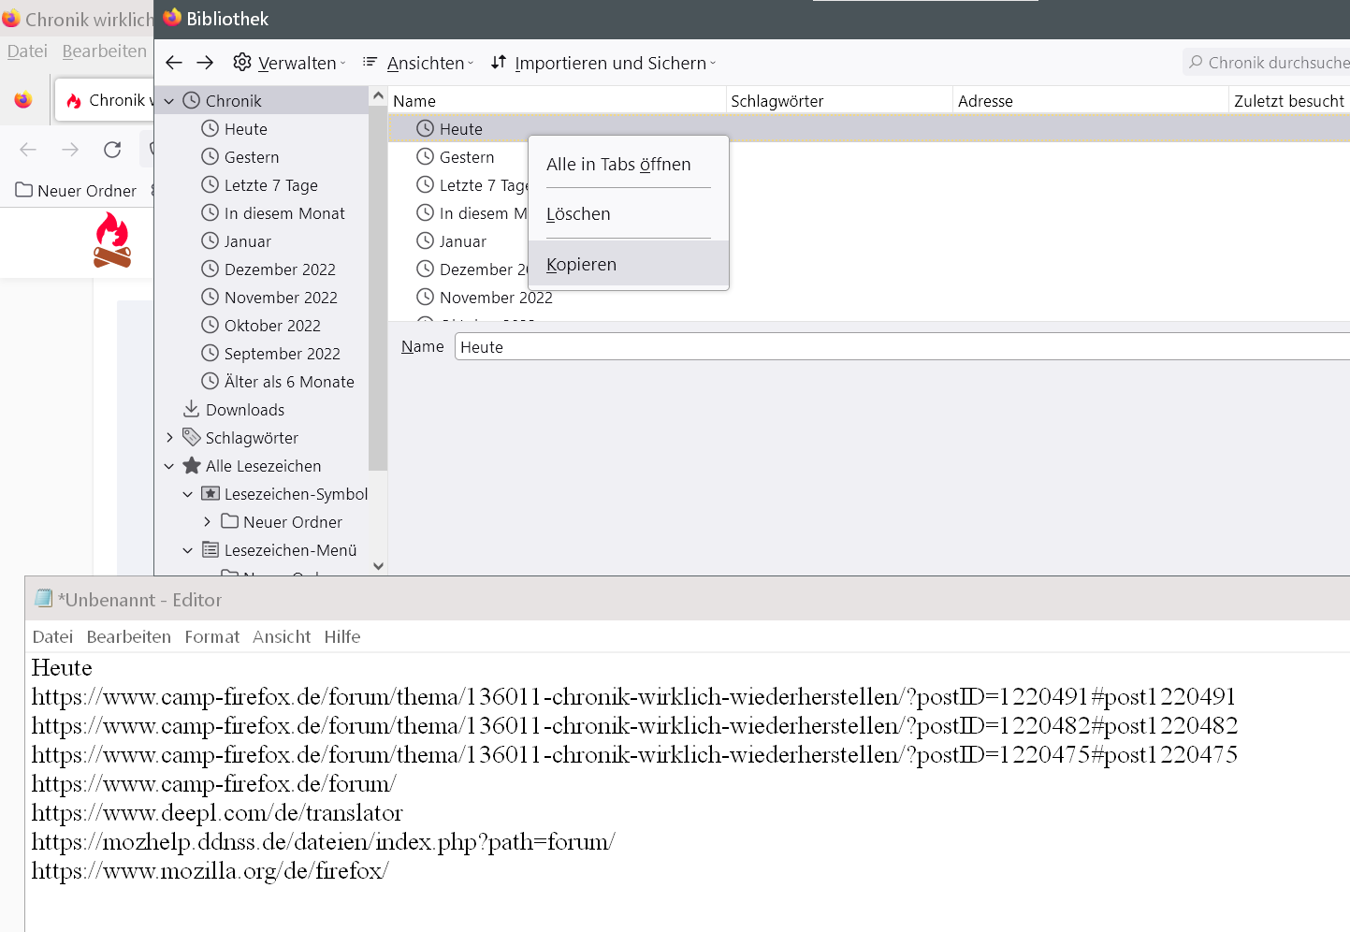Screen dimensions: 1350x932
Task: Click the back arrow in Bibliothek toolbar
Action: tap(174, 63)
